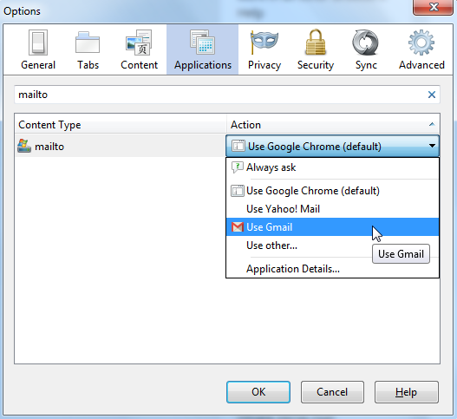Sort by the Action column header
The image size is (457, 419).
click(333, 125)
